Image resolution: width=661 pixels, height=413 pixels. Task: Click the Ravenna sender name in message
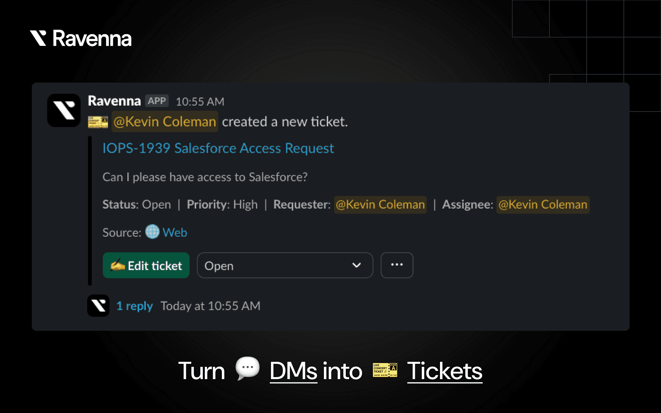[x=114, y=101]
